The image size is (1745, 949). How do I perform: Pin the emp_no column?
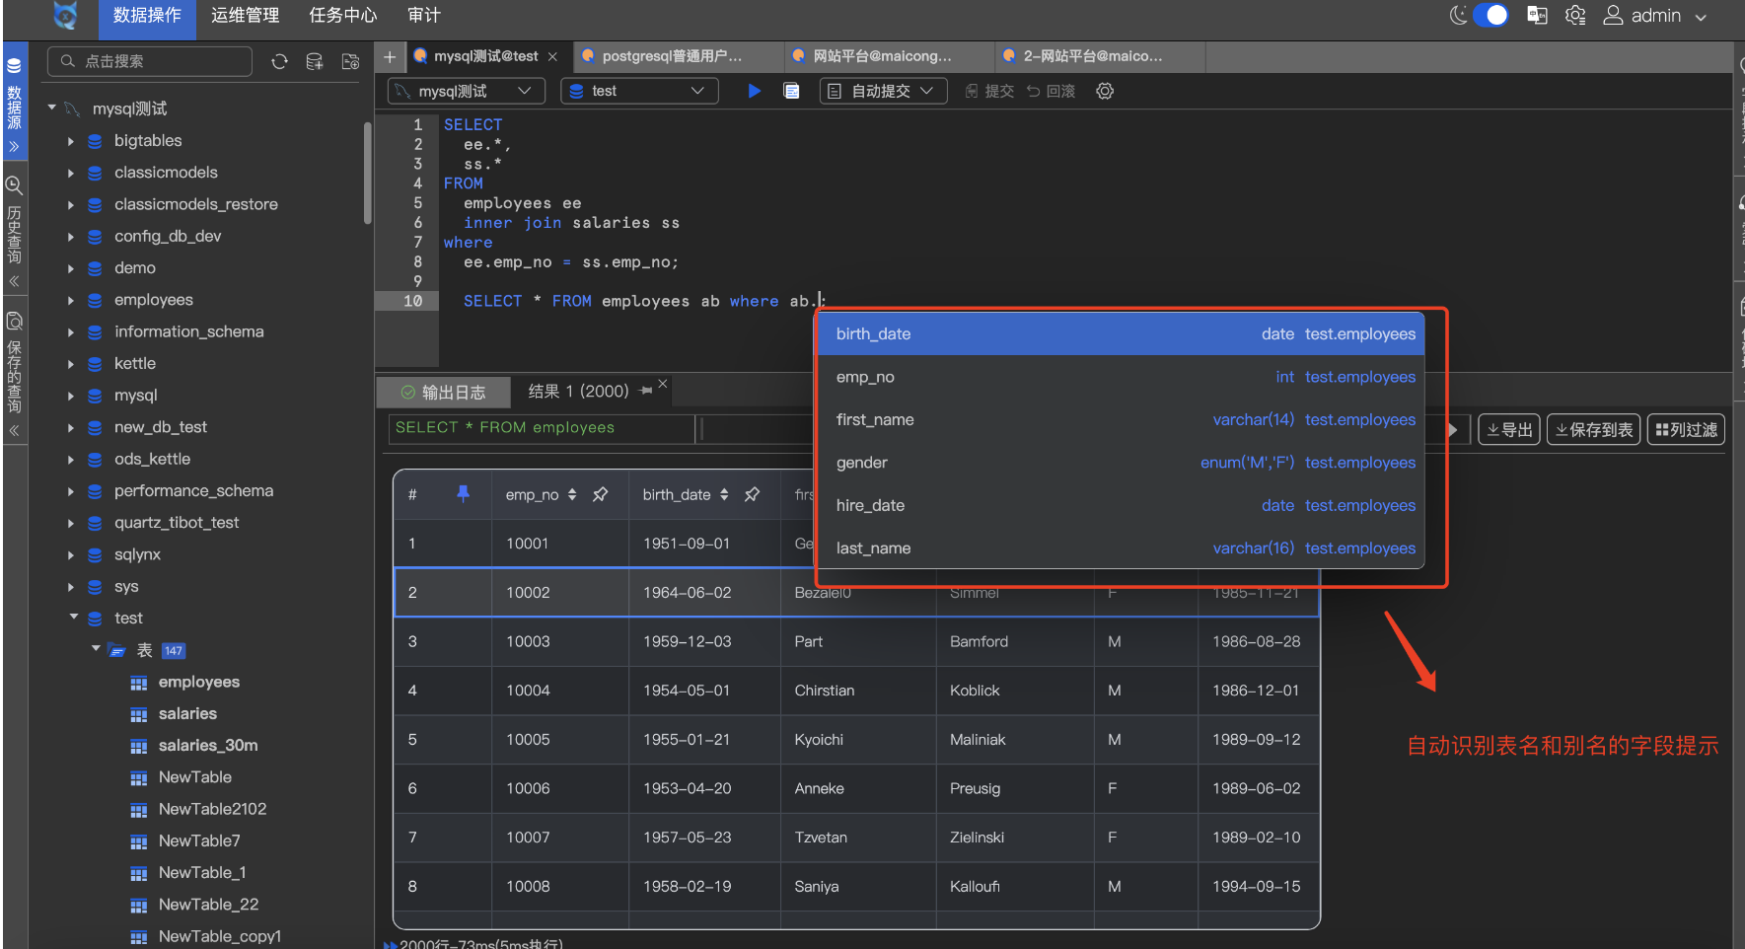point(600,494)
